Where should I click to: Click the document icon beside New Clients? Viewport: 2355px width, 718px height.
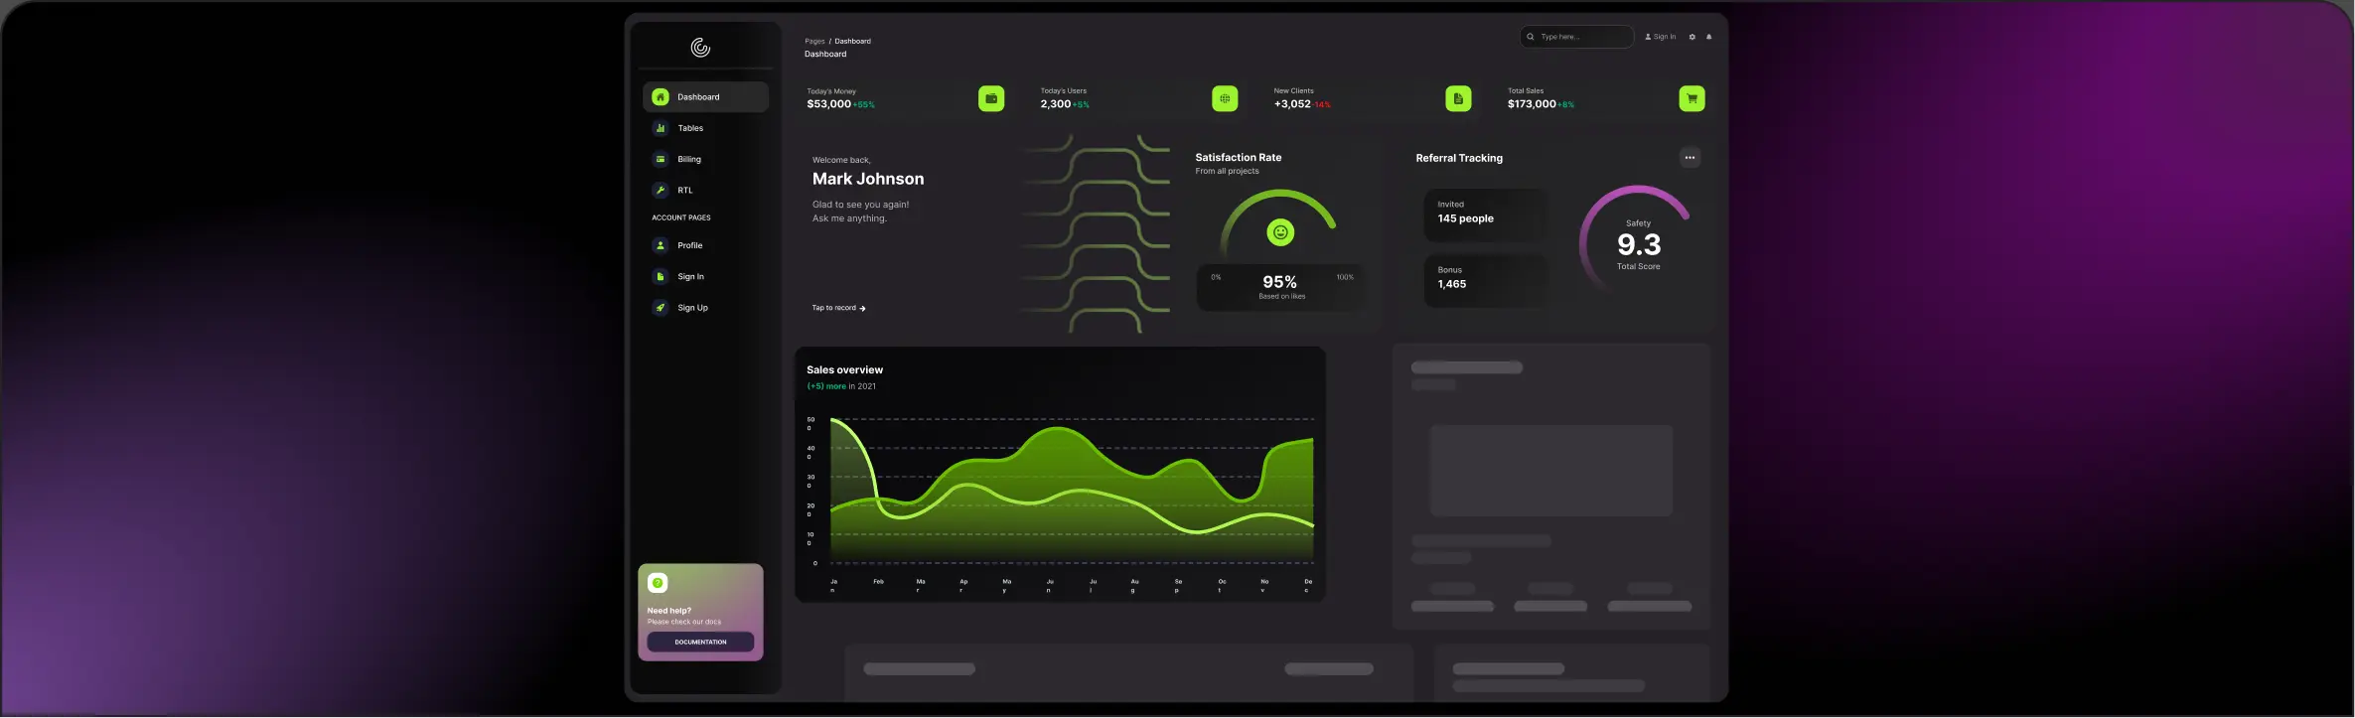pyautogui.click(x=1457, y=99)
